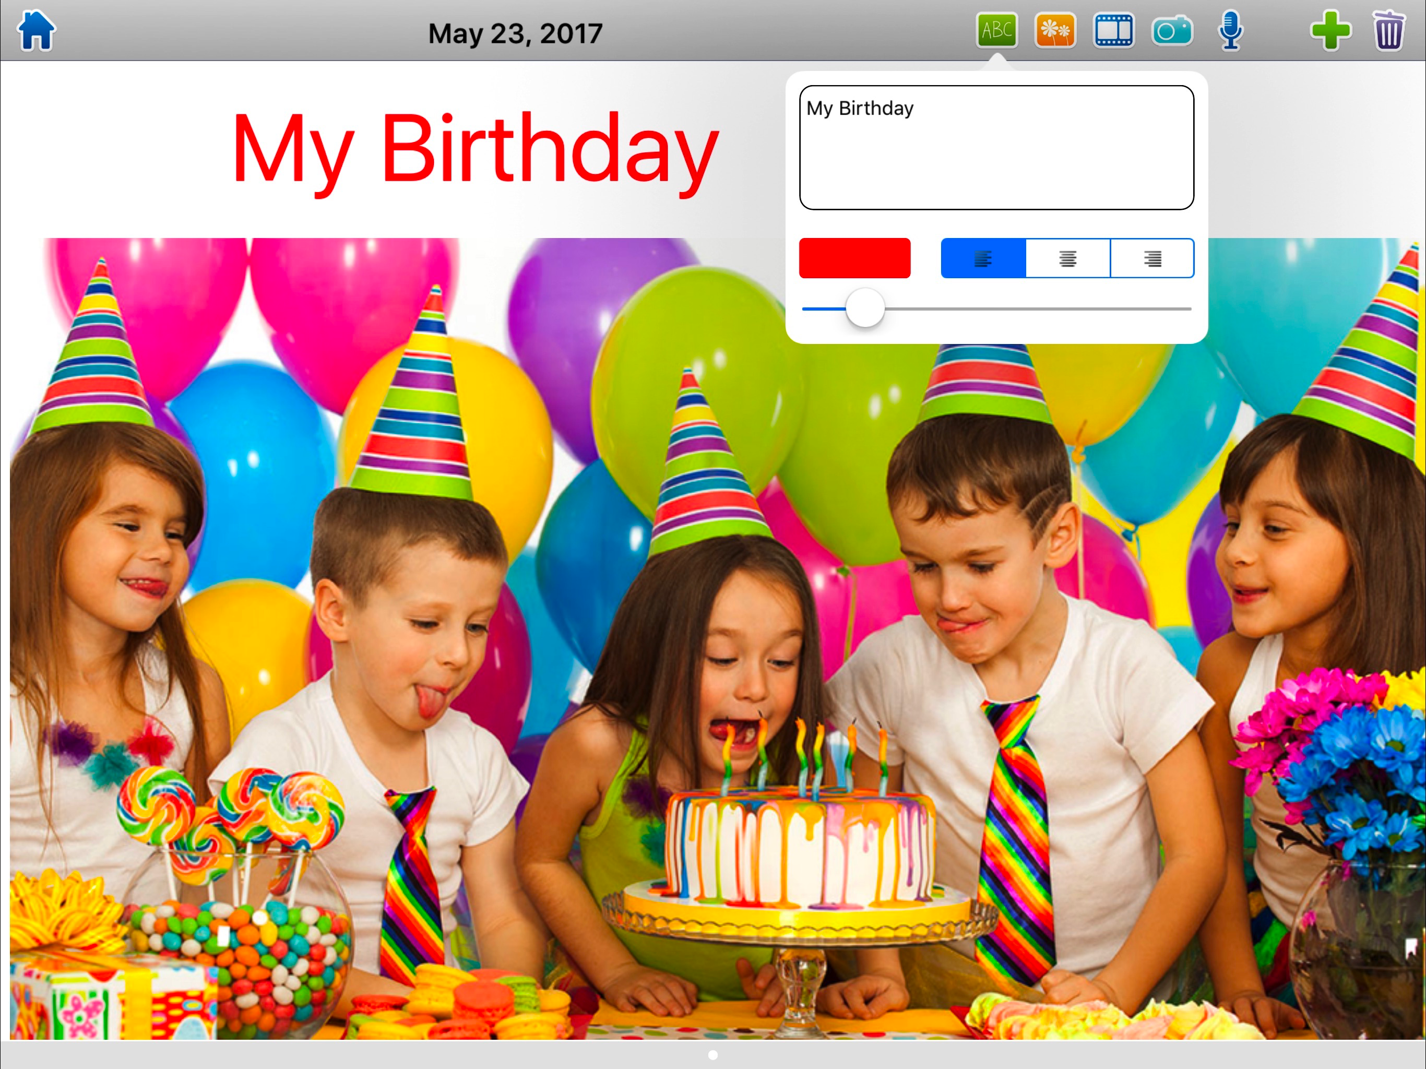
Task: Select center text alignment
Action: [x=1067, y=258]
